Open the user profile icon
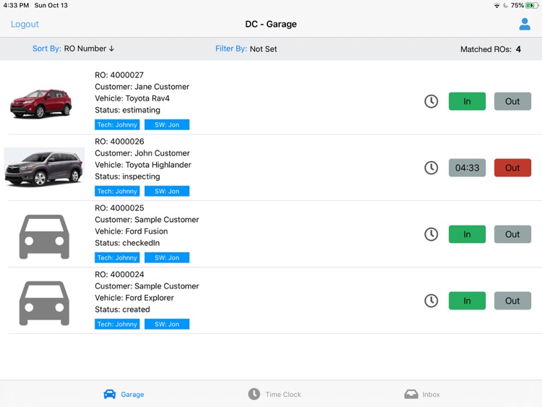Screen dimensions: 542x407 click(x=525, y=24)
